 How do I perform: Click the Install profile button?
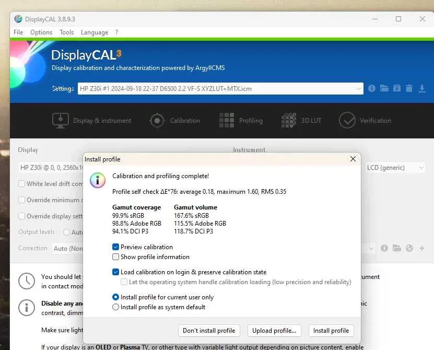pos(331,331)
